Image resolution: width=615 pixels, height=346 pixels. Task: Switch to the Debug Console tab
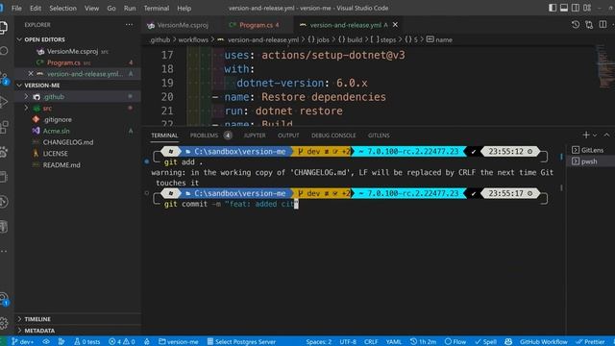tap(333, 136)
